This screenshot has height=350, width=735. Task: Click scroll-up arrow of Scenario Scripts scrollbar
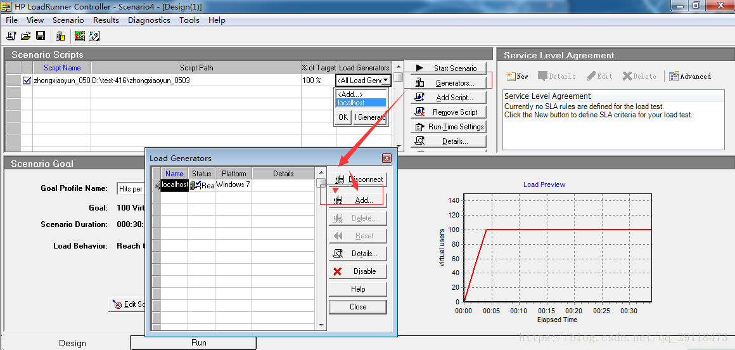(x=399, y=66)
